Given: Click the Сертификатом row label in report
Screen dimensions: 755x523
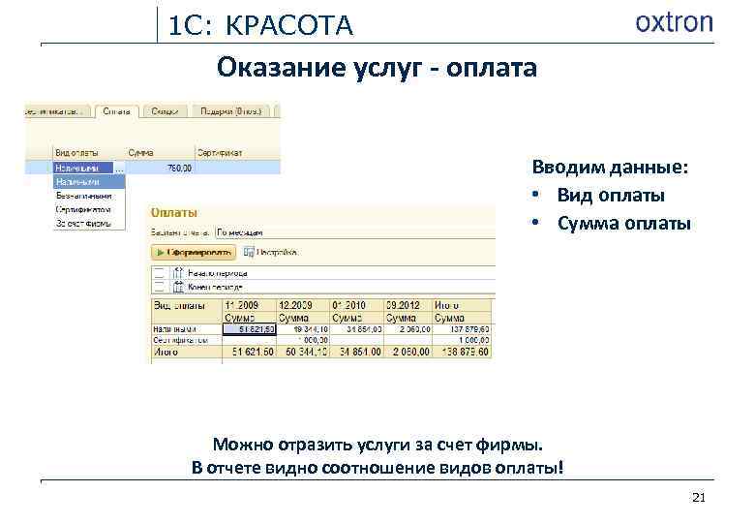Looking at the screenshot, I should pos(180,340).
